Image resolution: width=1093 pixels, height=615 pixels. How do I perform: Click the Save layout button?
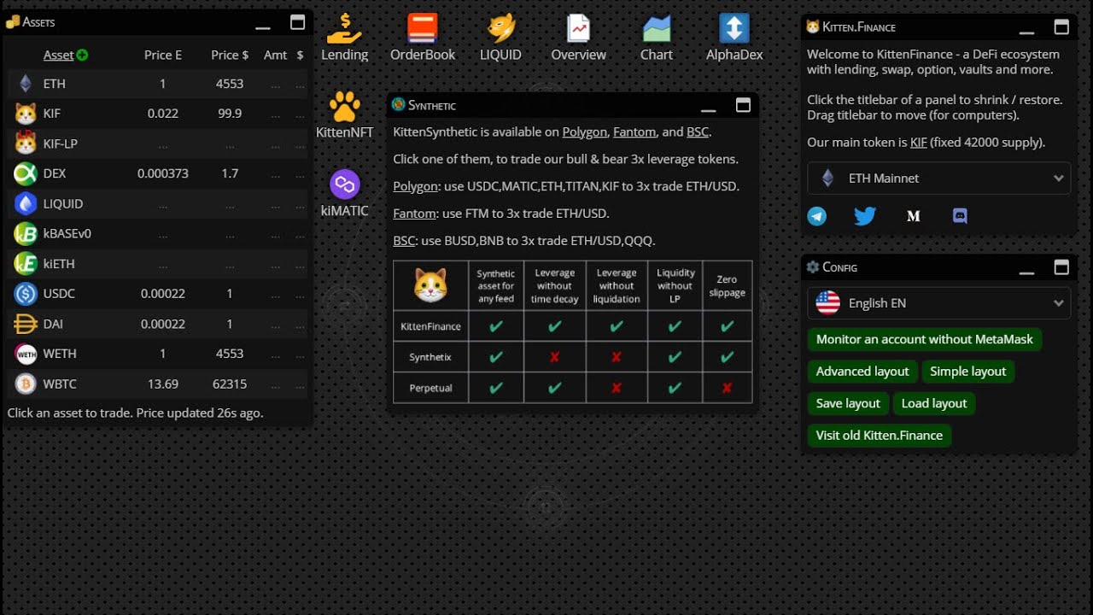tap(848, 403)
